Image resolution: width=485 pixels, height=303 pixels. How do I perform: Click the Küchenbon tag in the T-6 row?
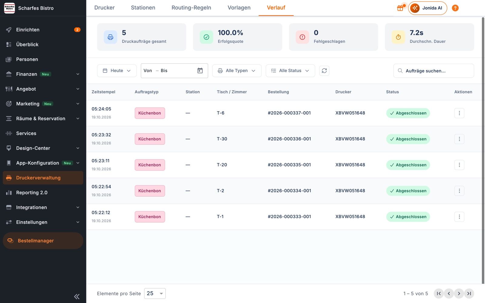(150, 113)
